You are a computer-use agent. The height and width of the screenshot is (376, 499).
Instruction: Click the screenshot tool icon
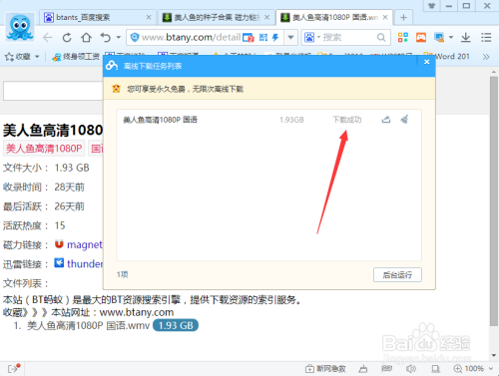point(439,37)
